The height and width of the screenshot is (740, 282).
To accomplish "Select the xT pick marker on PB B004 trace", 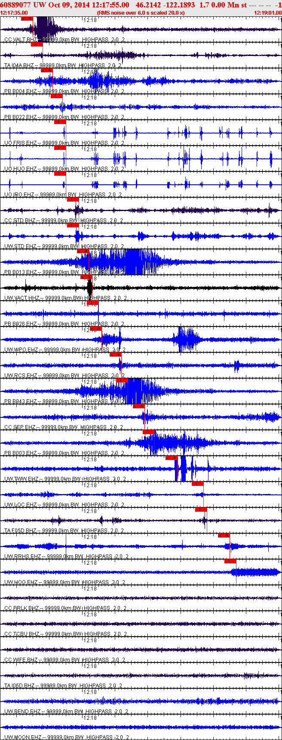I will (x=46, y=70).
